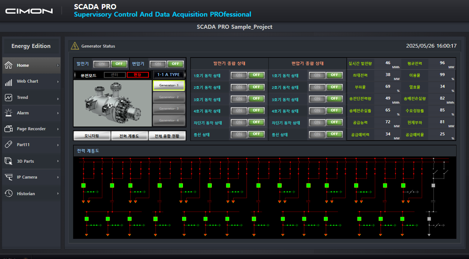Set 운전모드 to 현장 mode

[138, 75]
